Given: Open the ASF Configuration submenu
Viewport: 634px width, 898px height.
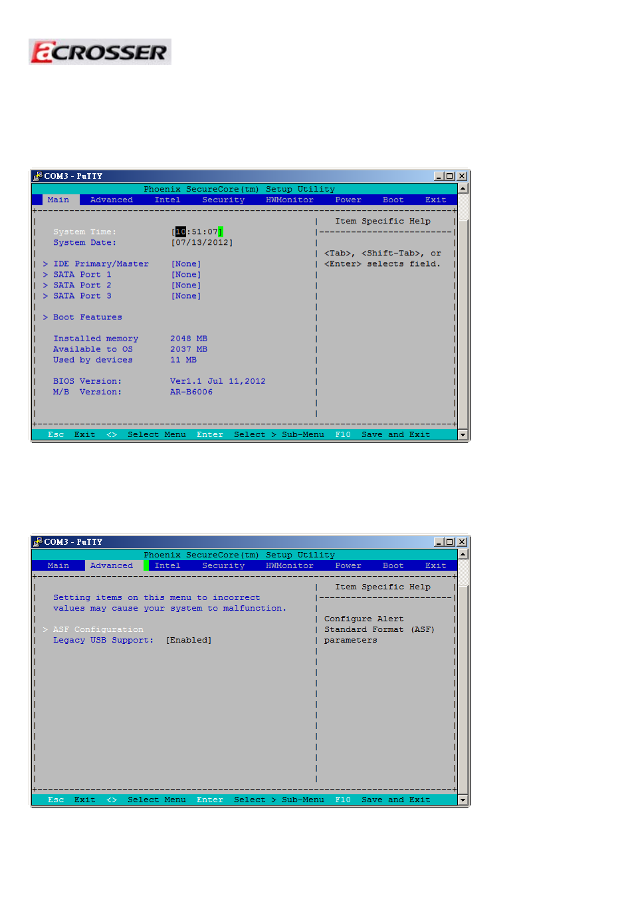Looking at the screenshot, I should pyautogui.click(x=93, y=629).
